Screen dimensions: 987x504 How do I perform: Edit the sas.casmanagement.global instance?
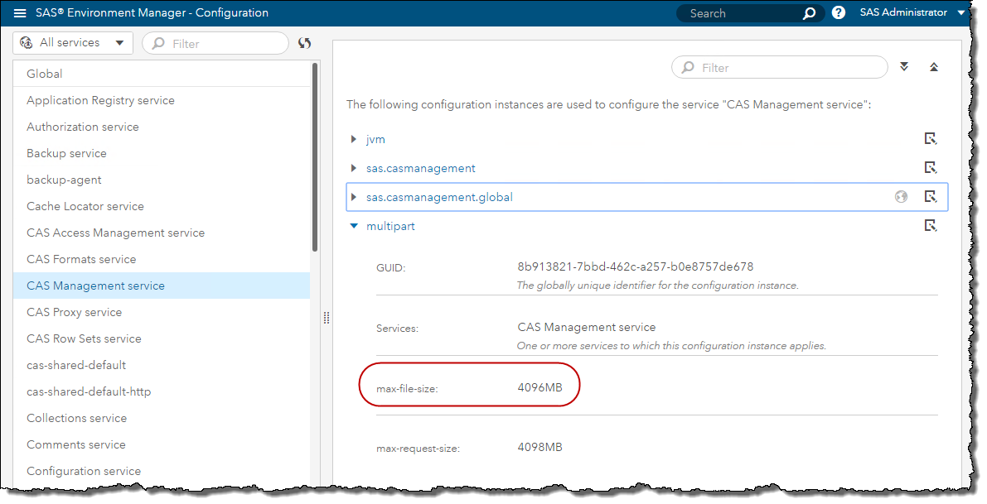(931, 197)
